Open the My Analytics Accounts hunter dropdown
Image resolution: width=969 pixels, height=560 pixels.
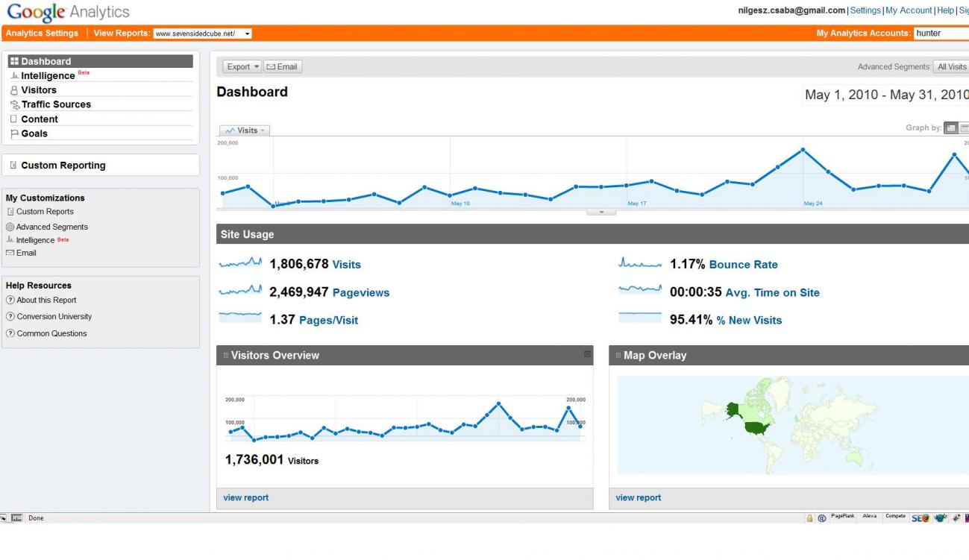[x=941, y=34]
